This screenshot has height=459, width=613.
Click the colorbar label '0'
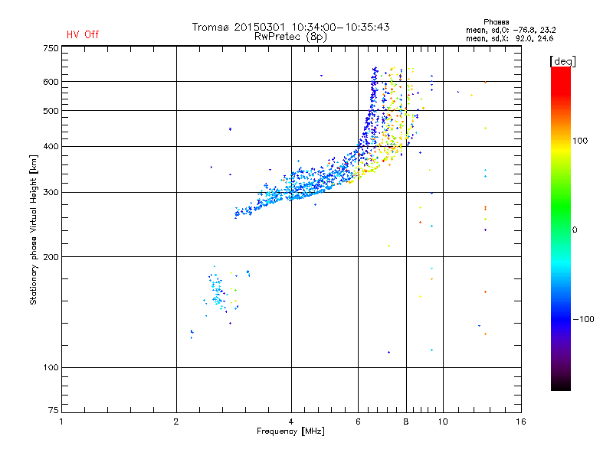tap(575, 230)
